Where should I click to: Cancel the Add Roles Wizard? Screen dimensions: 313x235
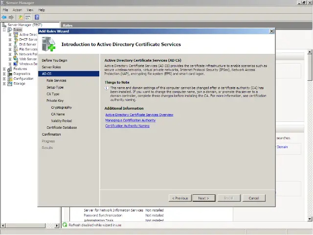254,198
